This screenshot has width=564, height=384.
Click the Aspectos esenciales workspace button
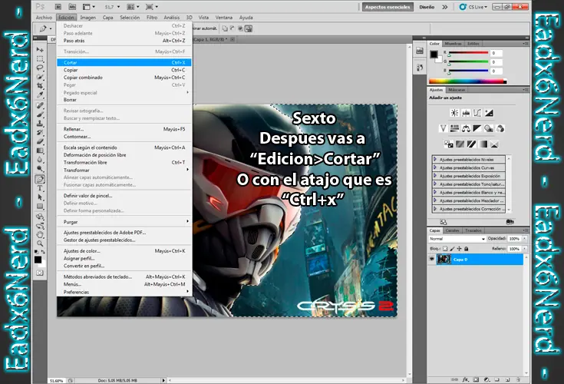388,7
